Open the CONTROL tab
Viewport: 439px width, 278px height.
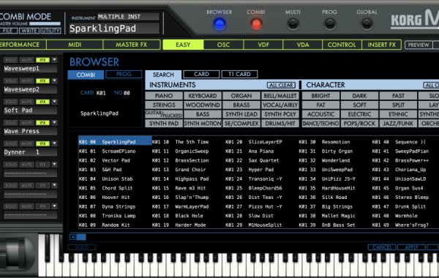click(342, 45)
